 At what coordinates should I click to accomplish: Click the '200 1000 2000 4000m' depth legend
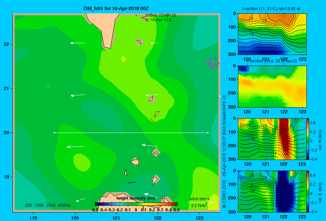47,205
